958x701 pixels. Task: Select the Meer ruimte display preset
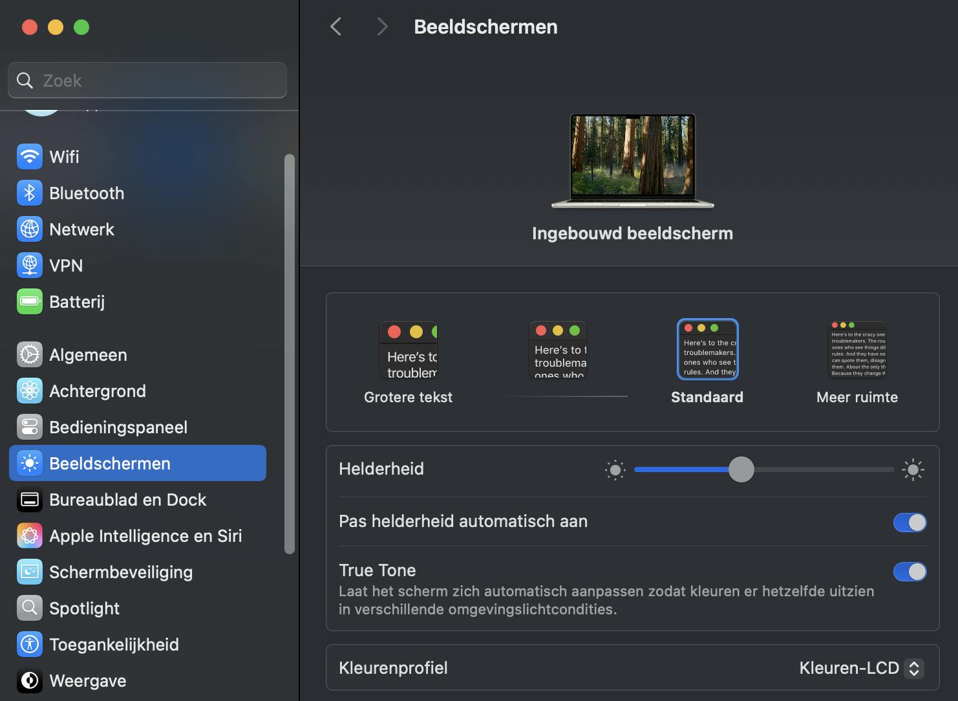pyautogui.click(x=857, y=349)
